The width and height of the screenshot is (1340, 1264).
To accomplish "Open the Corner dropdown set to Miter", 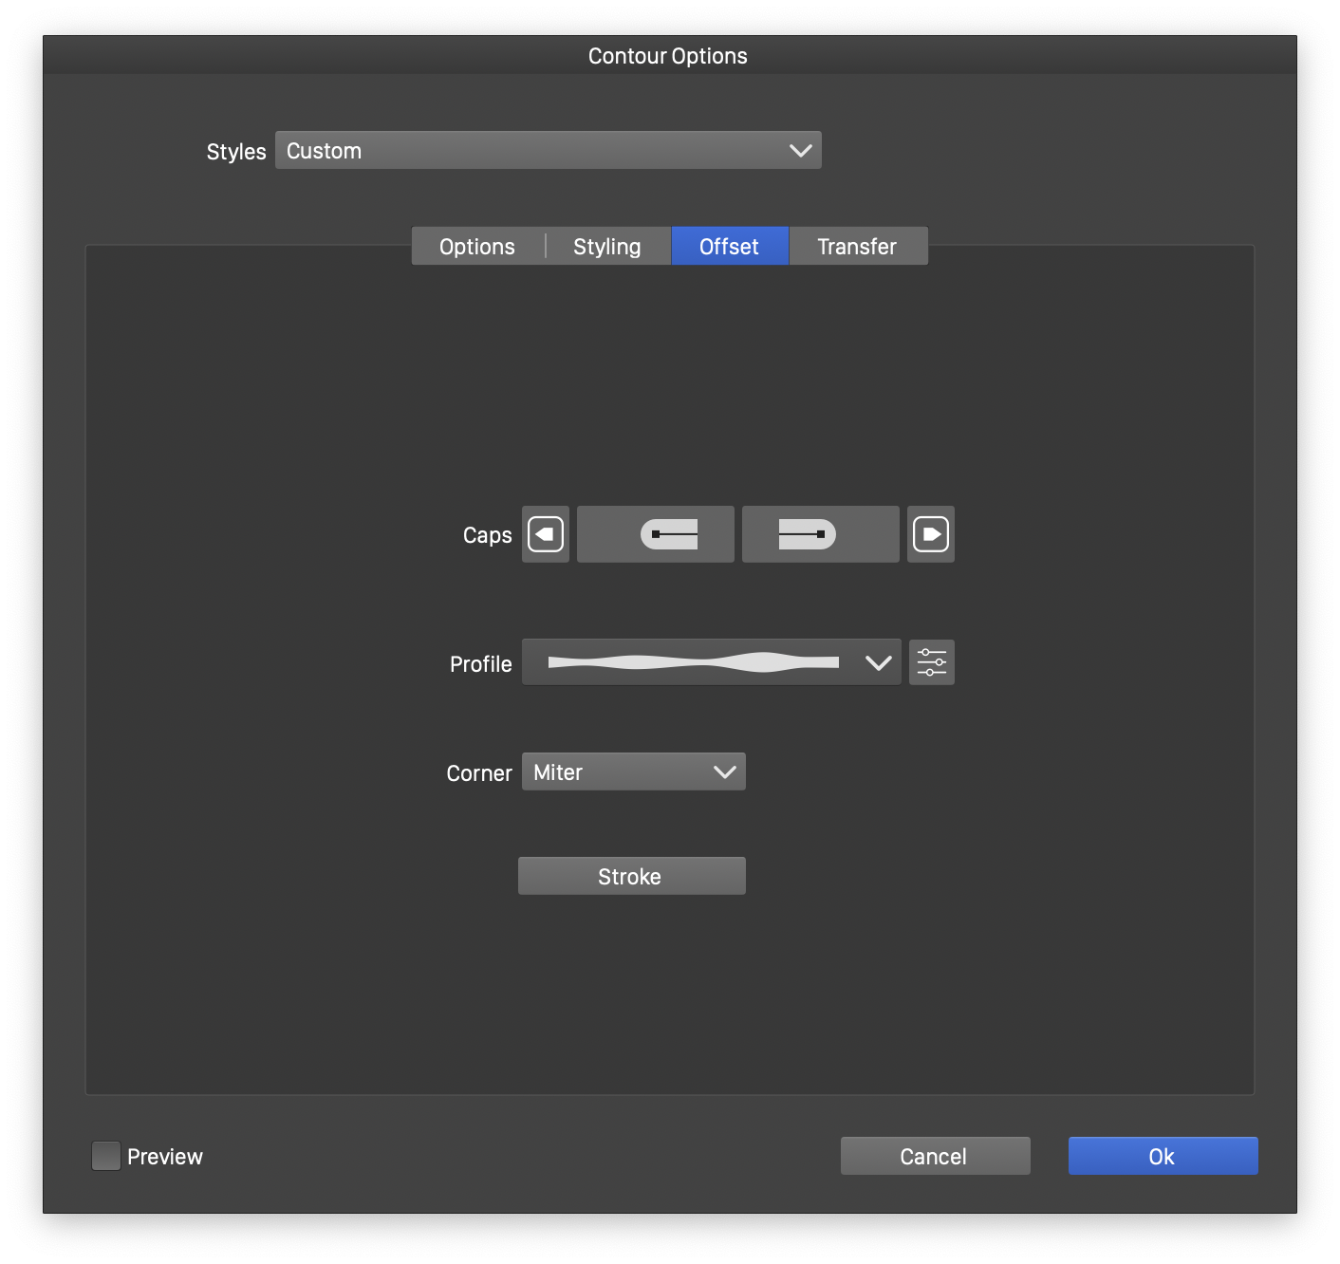I will point(633,772).
